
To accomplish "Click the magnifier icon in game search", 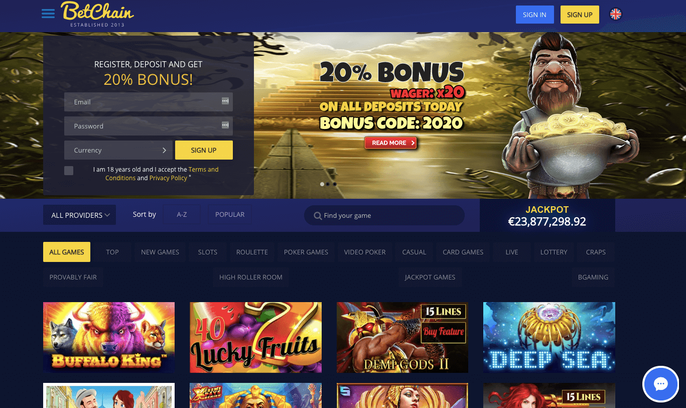I will (x=318, y=216).
